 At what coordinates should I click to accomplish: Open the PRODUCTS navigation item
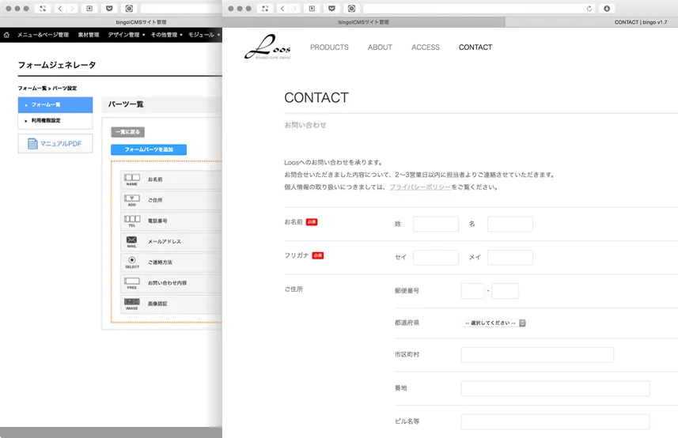[329, 47]
